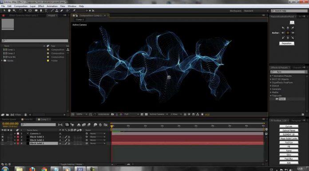
Task: Expand layer 3 Black Solid 2 properties
Action: [x=15, y=140]
